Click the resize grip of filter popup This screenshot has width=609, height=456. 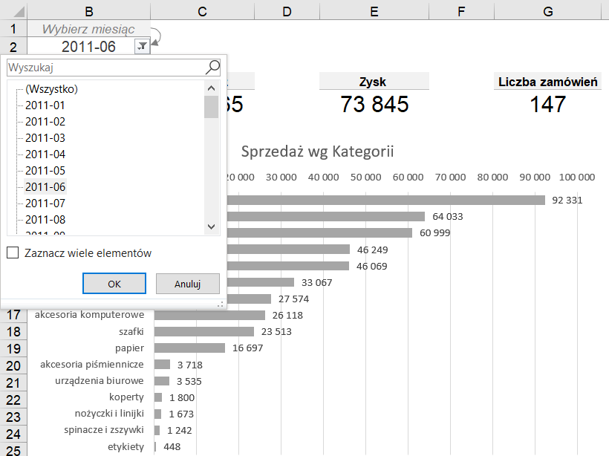click(x=220, y=304)
